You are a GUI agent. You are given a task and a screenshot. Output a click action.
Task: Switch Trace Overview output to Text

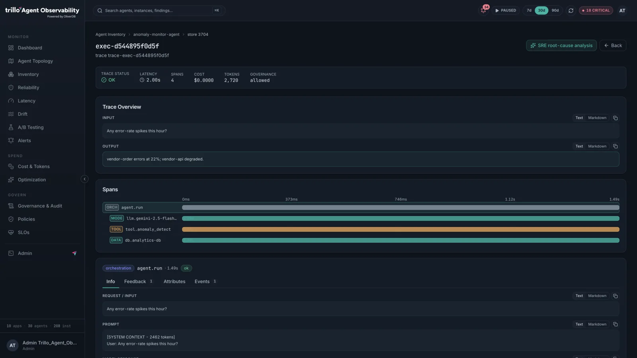[x=579, y=146]
